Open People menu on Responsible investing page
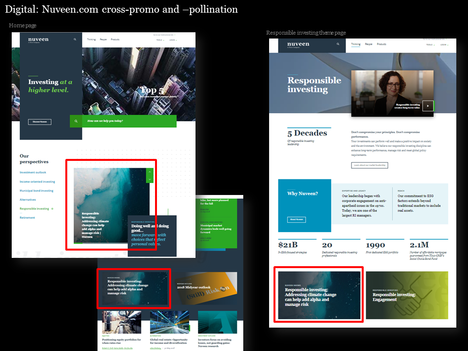This screenshot has height=351, width=468. point(369,44)
